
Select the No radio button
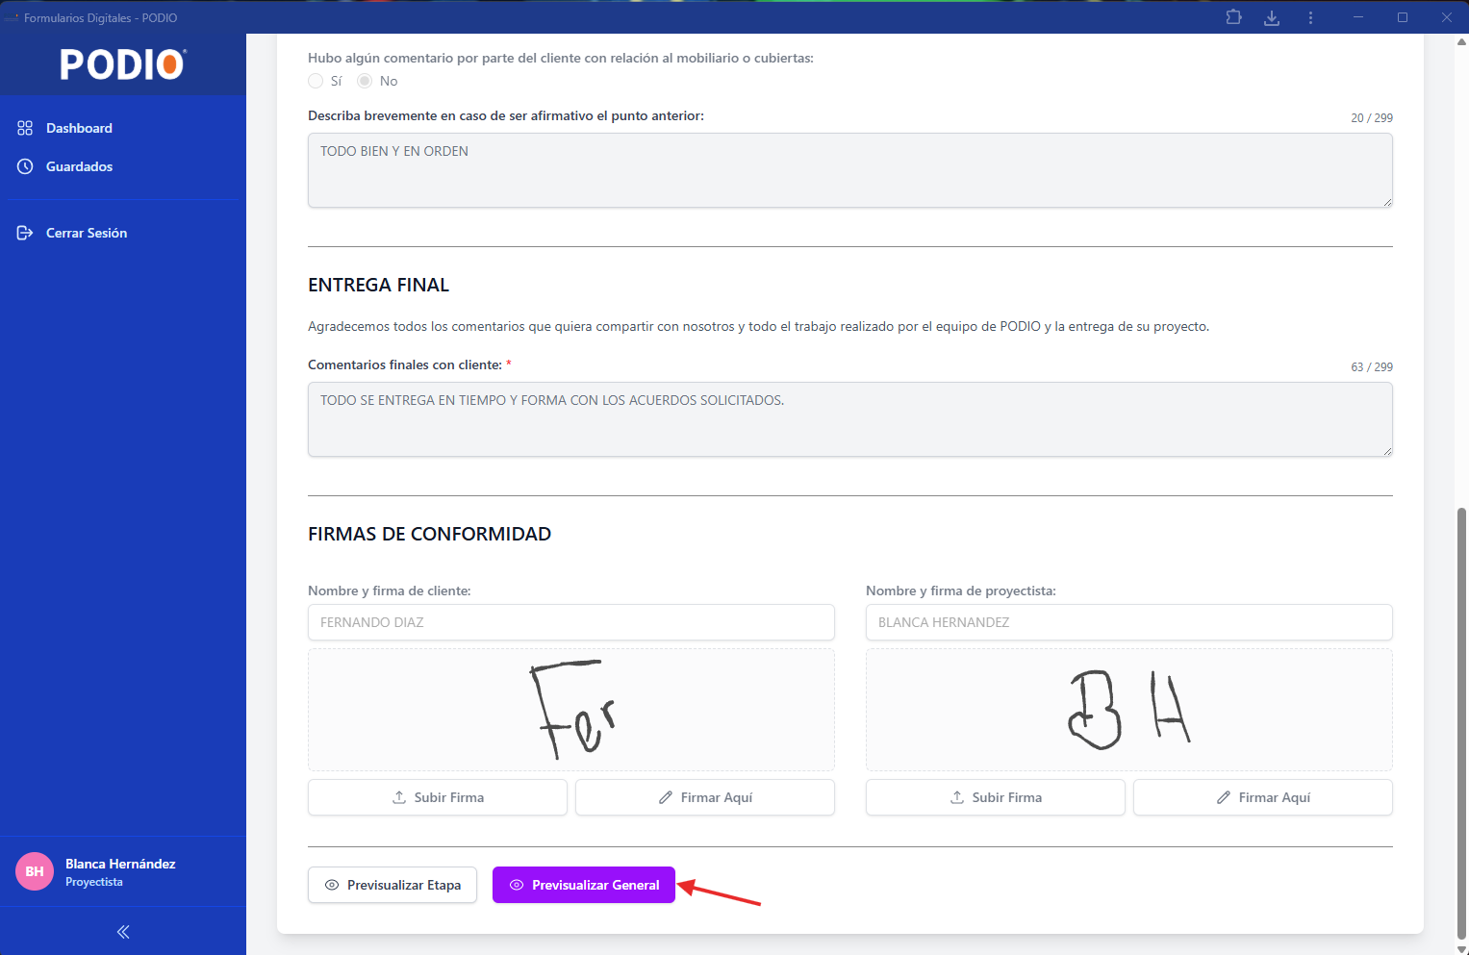(x=365, y=81)
